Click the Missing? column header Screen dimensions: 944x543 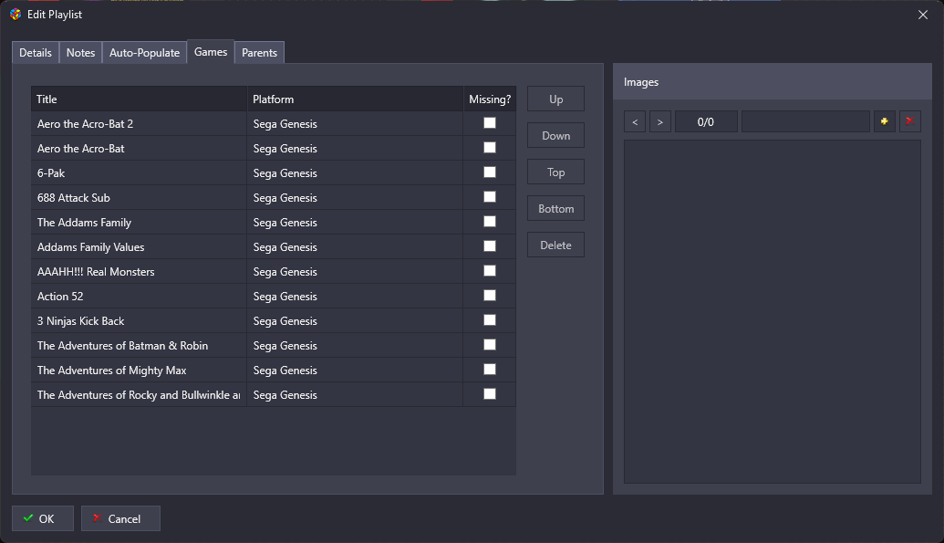[x=490, y=99]
